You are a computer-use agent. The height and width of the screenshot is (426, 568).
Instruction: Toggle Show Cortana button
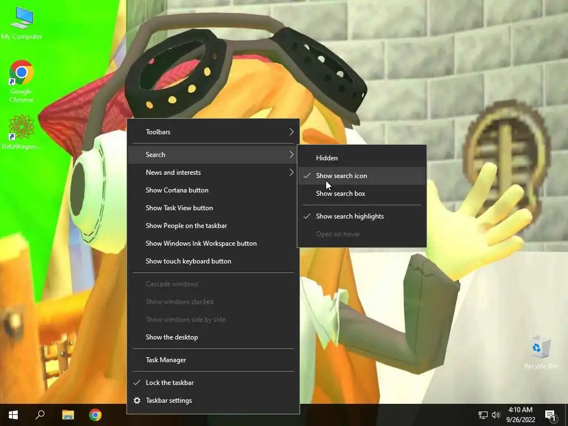point(213,190)
